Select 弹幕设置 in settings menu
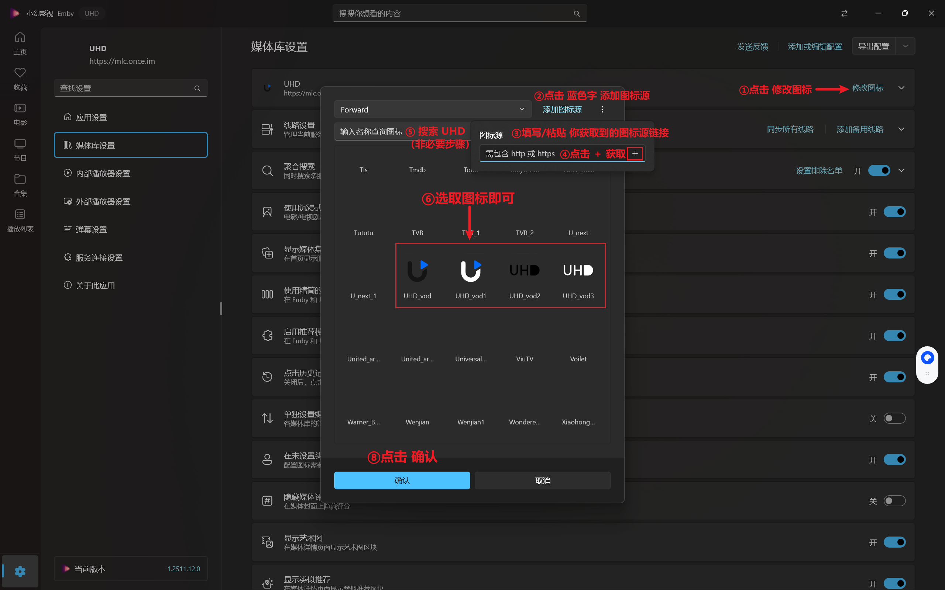Image resolution: width=945 pixels, height=590 pixels. [91, 229]
